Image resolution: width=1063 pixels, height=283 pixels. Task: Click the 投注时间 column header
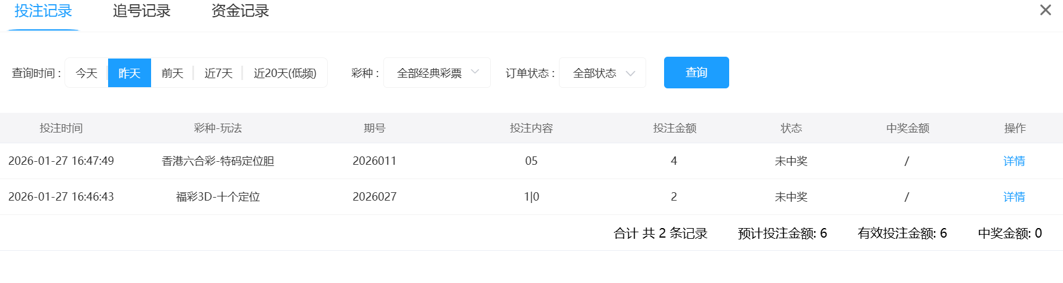[x=61, y=128]
